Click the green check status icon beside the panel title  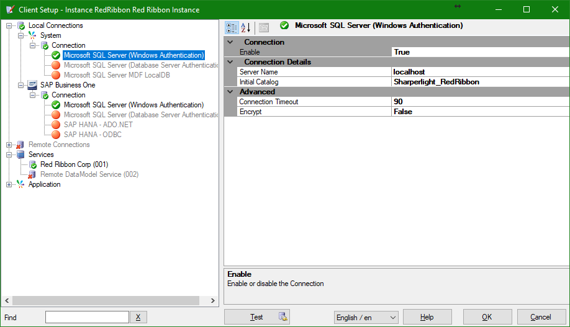[x=284, y=25]
